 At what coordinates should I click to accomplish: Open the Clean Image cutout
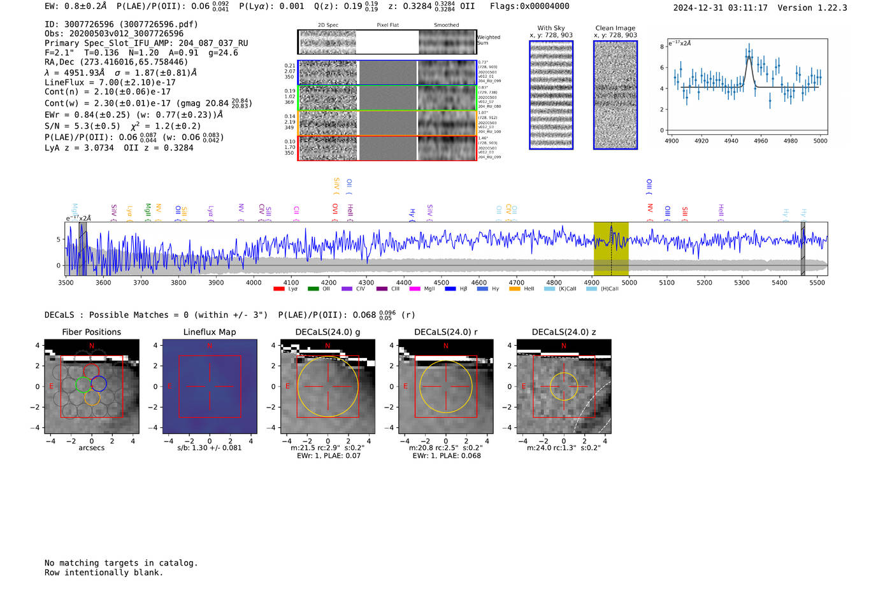click(615, 95)
